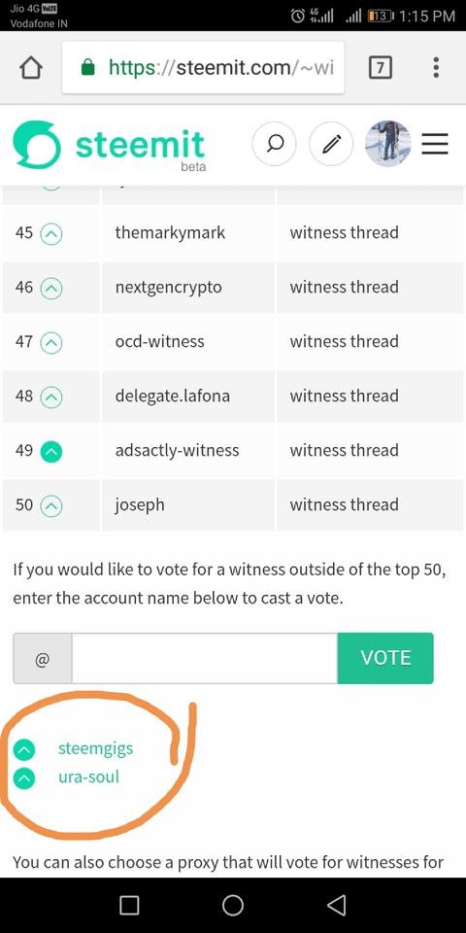Tap the pencil compose post icon
Image resolution: width=466 pixels, height=933 pixels.
pyautogui.click(x=331, y=144)
